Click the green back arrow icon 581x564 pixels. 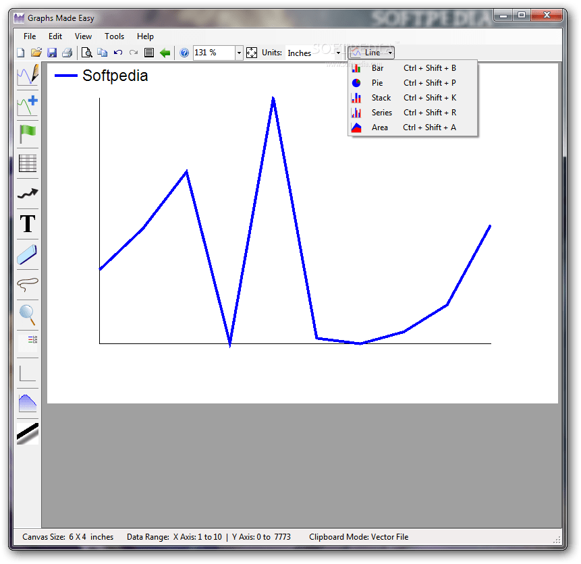[x=165, y=53]
